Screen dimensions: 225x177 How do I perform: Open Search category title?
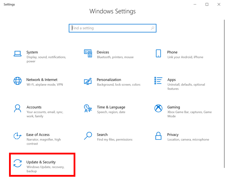(102, 135)
